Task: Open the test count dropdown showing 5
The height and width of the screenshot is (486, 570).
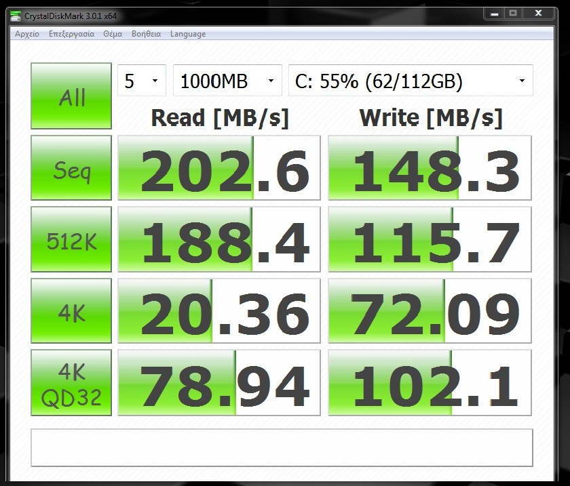Action: click(x=142, y=81)
